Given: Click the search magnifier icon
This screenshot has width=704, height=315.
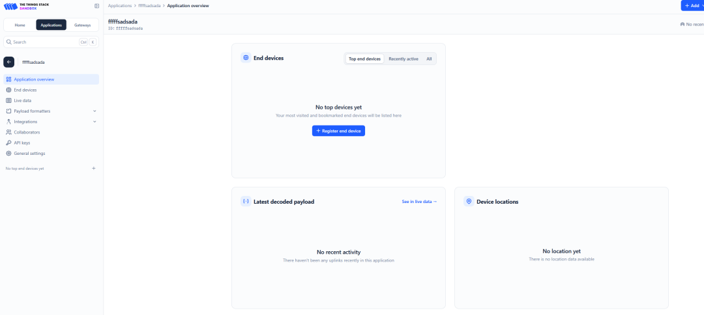Looking at the screenshot, I should pos(8,42).
